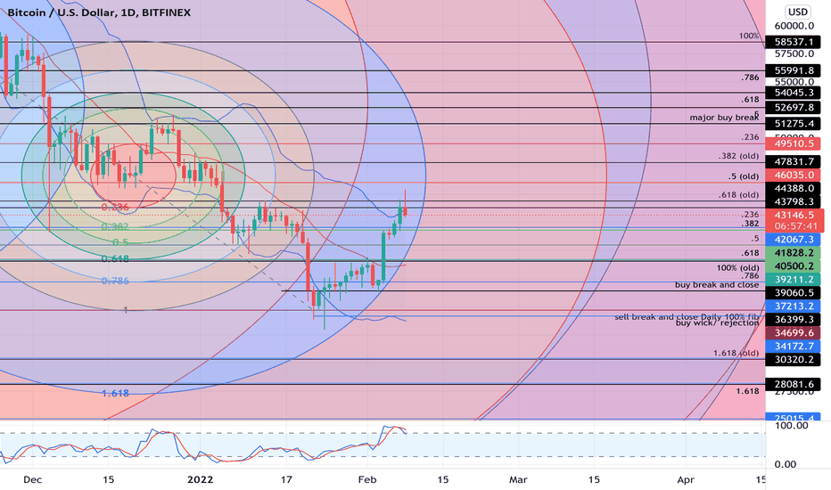Select the blue 37213.2 price label

(793, 306)
